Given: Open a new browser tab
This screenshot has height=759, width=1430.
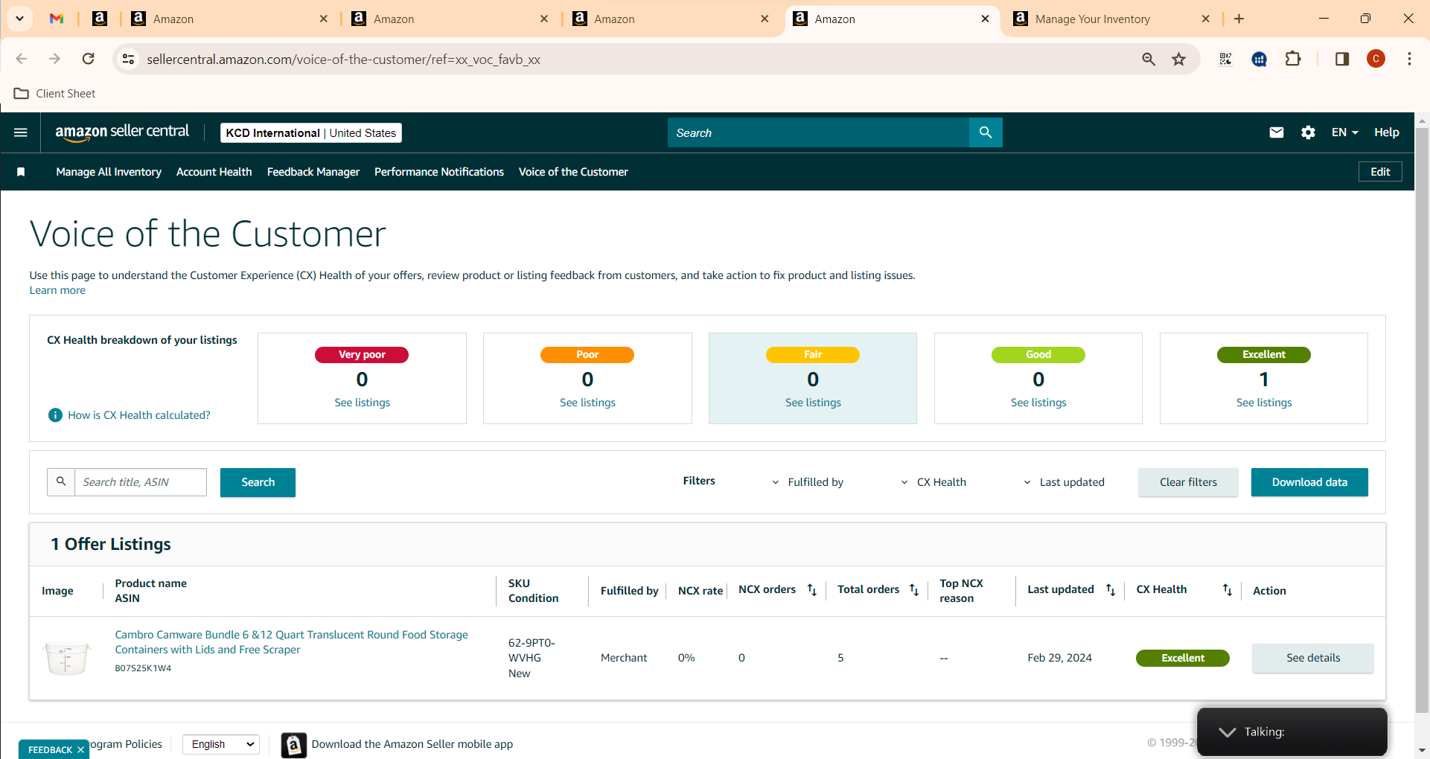Looking at the screenshot, I should (1239, 19).
